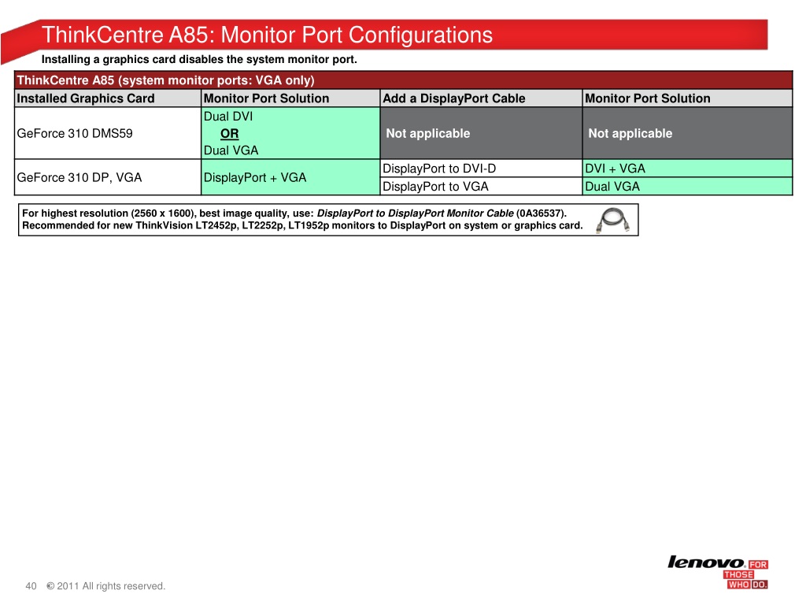Select the 'GeForce 310 DMS59' cell
The width and height of the screenshot is (806, 605).
click(108, 133)
